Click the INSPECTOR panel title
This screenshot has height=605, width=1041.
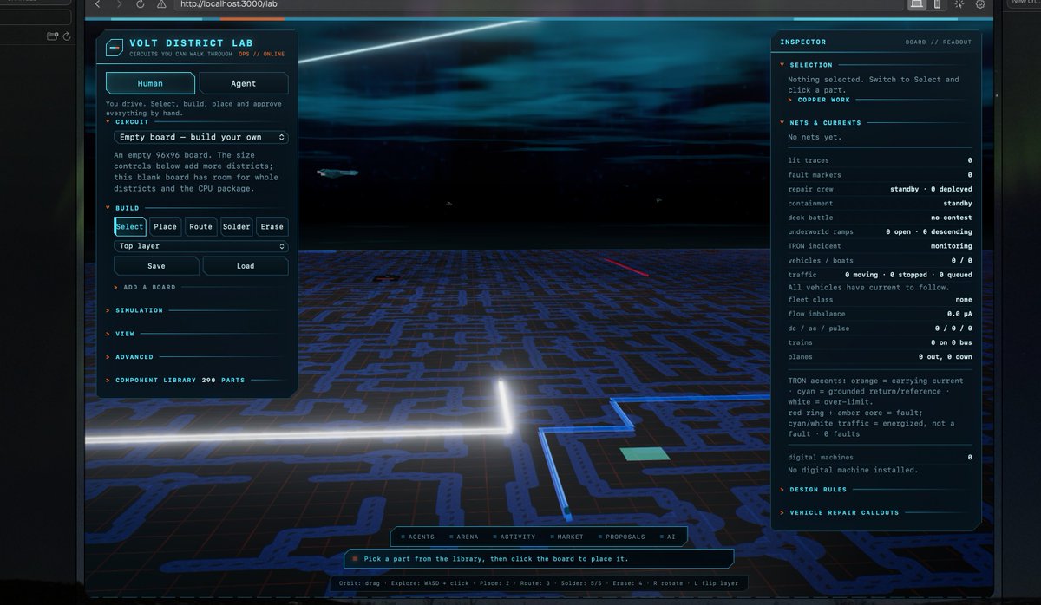(x=803, y=42)
